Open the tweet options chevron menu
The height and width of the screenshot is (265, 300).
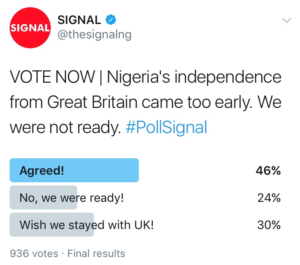(x=287, y=20)
